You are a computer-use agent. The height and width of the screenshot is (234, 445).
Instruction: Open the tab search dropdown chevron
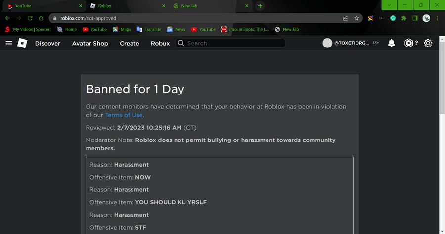point(389,5)
